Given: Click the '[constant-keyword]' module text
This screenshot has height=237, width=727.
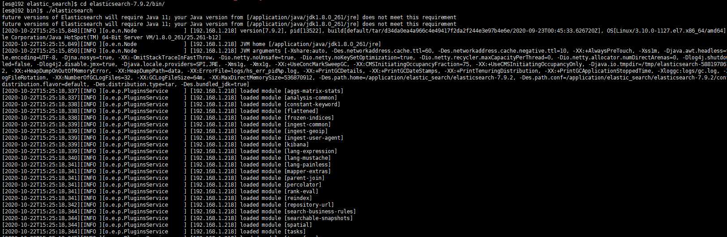Looking at the screenshot, I should (x=312, y=104).
